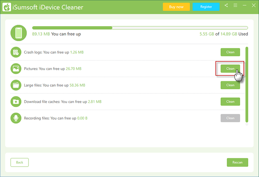
Task: Close the iDevice Cleaner window
Action: tap(254, 6)
